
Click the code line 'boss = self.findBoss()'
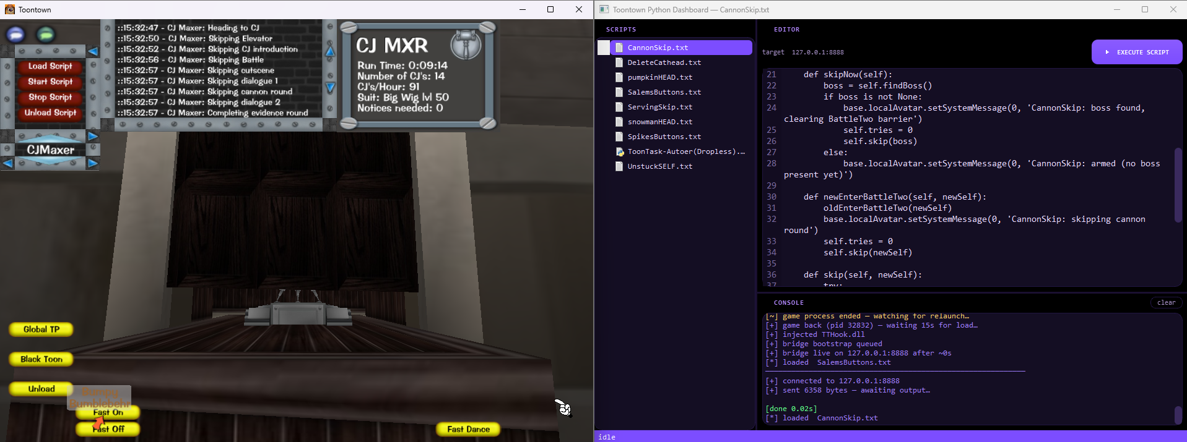click(877, 85)
